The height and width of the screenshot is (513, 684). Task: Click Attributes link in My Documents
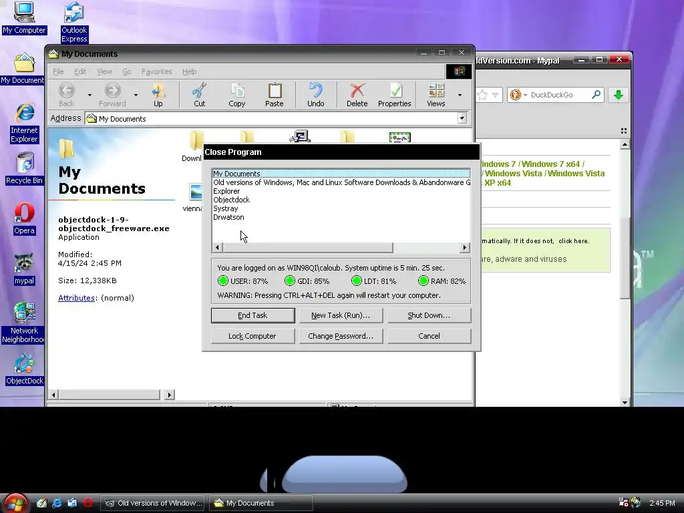click(x=76, y=298)
